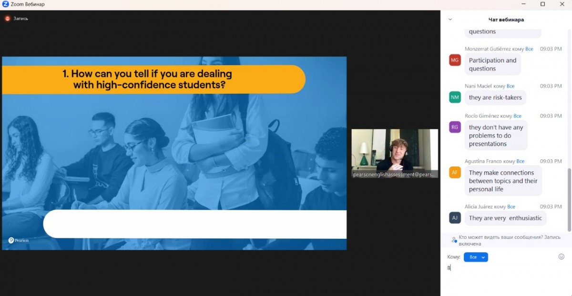Click the AJ avatar of Alicia Juárez
This screenshot has width=572, height=296.
tap(455, 217)
